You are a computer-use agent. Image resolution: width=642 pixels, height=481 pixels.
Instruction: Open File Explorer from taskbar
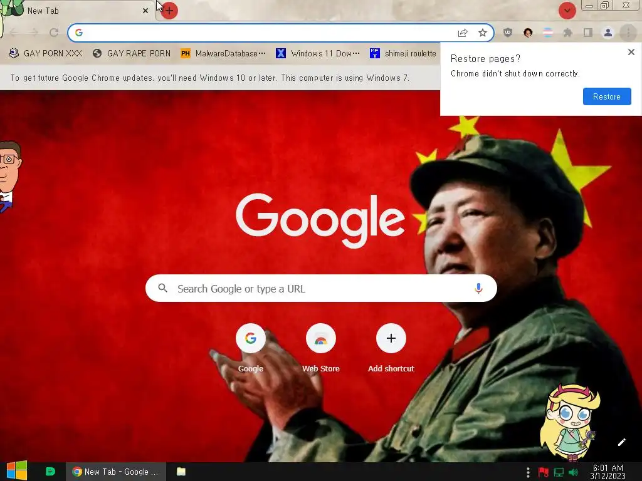[181, 472]
